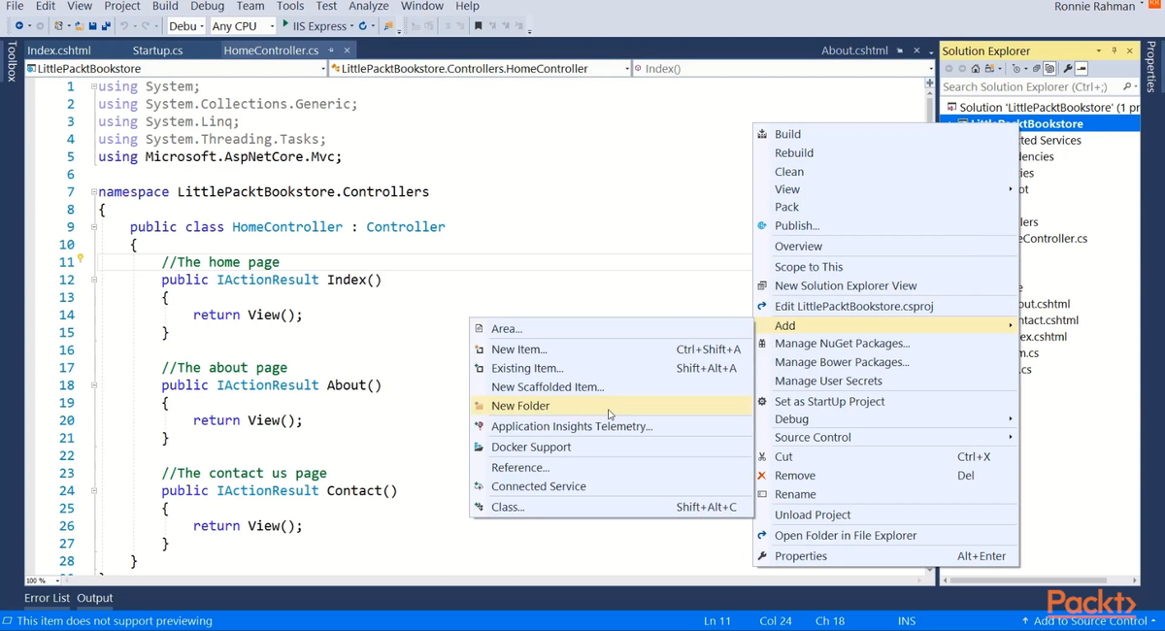Collapse the HomeController class at line 9

94,227
